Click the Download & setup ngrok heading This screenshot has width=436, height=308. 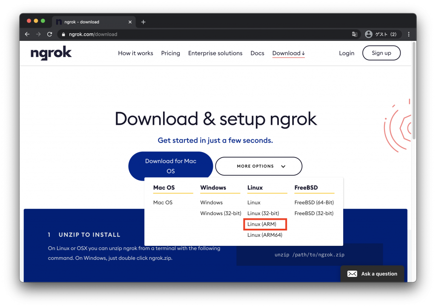(x=216, y=119)
